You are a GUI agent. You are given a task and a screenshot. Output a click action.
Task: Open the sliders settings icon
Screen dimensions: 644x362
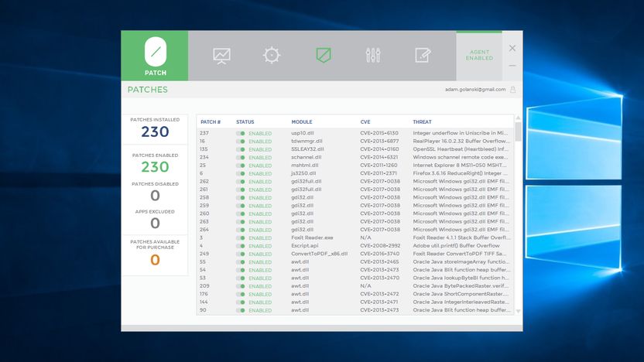coord(373,55)
